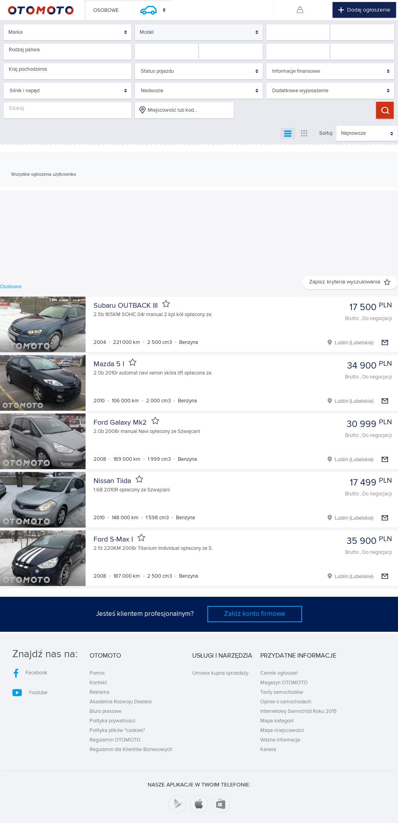Expand the Informacje finansowe dropdown
The image size is (398, 823).
pyautogui.click(x=330, y=71)
